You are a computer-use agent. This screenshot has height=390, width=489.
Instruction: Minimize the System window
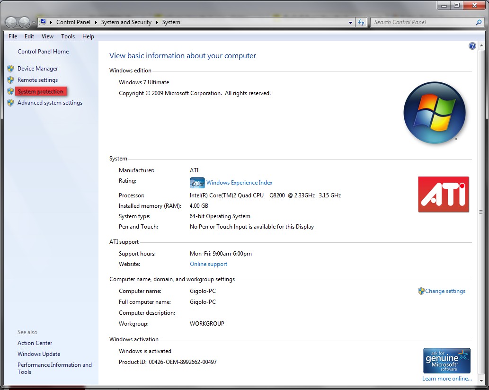(x=444, y=5)
